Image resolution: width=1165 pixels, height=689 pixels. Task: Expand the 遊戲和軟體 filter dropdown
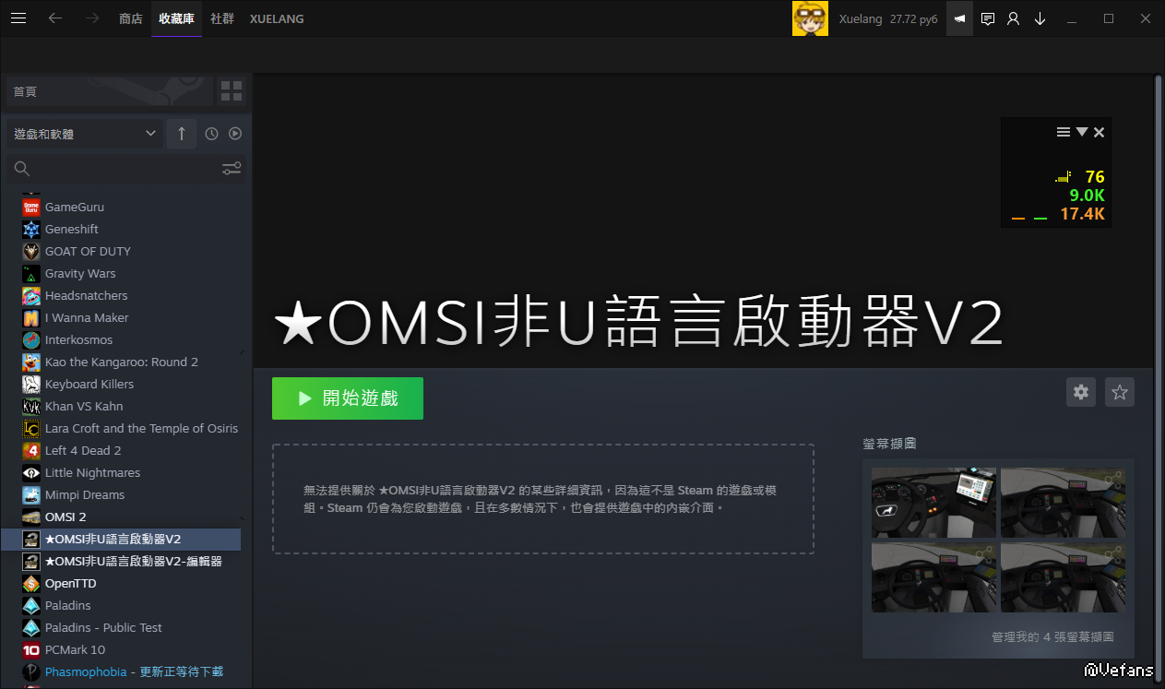click(85, 134)
